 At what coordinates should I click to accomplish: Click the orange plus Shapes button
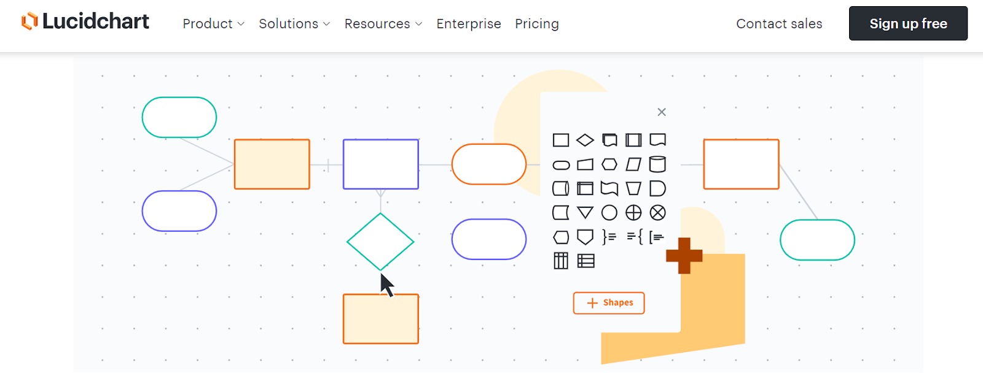tap(609, 303)
